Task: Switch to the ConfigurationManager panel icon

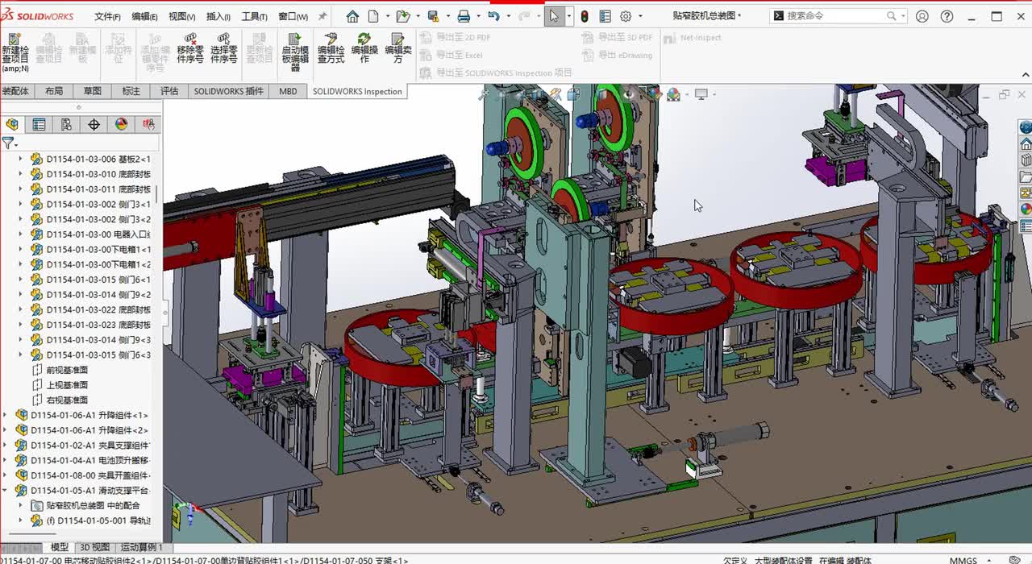Action: 66,124
